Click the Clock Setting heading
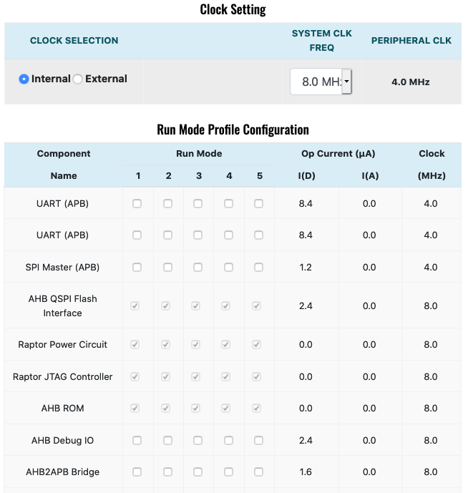468x493 pixels. tap(233, 9)
